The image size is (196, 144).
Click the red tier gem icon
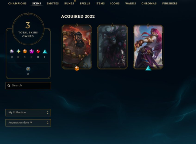38,51
